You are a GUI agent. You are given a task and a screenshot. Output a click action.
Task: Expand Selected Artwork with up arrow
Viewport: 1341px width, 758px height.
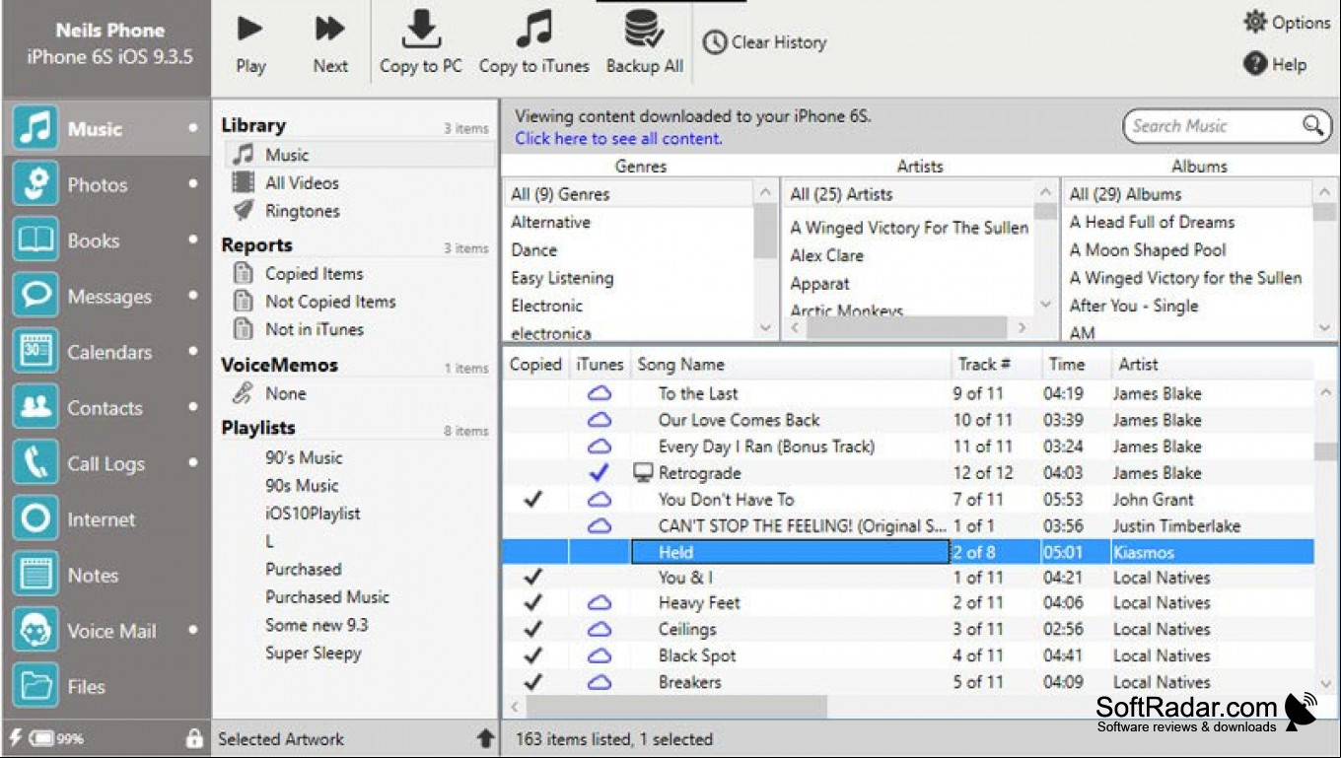click(x=485, y=738)
